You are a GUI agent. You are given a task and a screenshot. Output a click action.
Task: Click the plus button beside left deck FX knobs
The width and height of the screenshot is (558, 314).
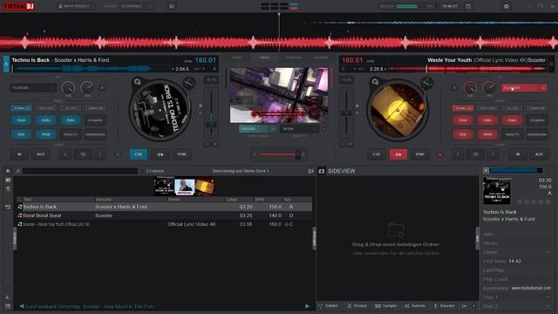pyautogui.click(x=102, y=87)
